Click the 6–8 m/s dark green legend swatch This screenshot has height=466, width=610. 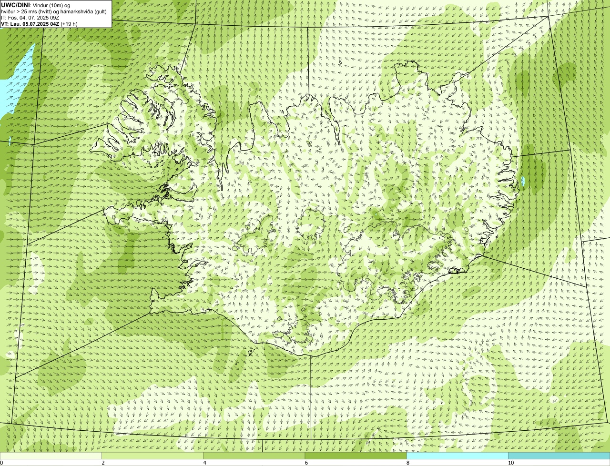click(x=356, y=456)
